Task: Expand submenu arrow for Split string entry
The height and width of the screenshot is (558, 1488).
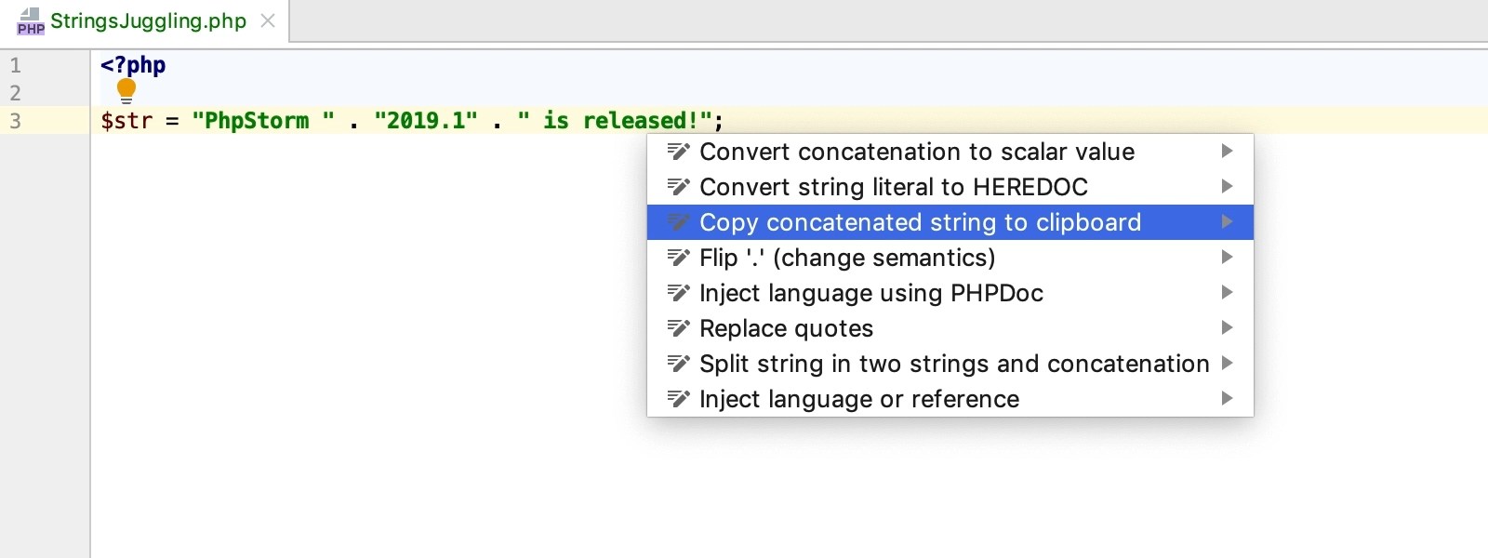Action: point(1228,363)
